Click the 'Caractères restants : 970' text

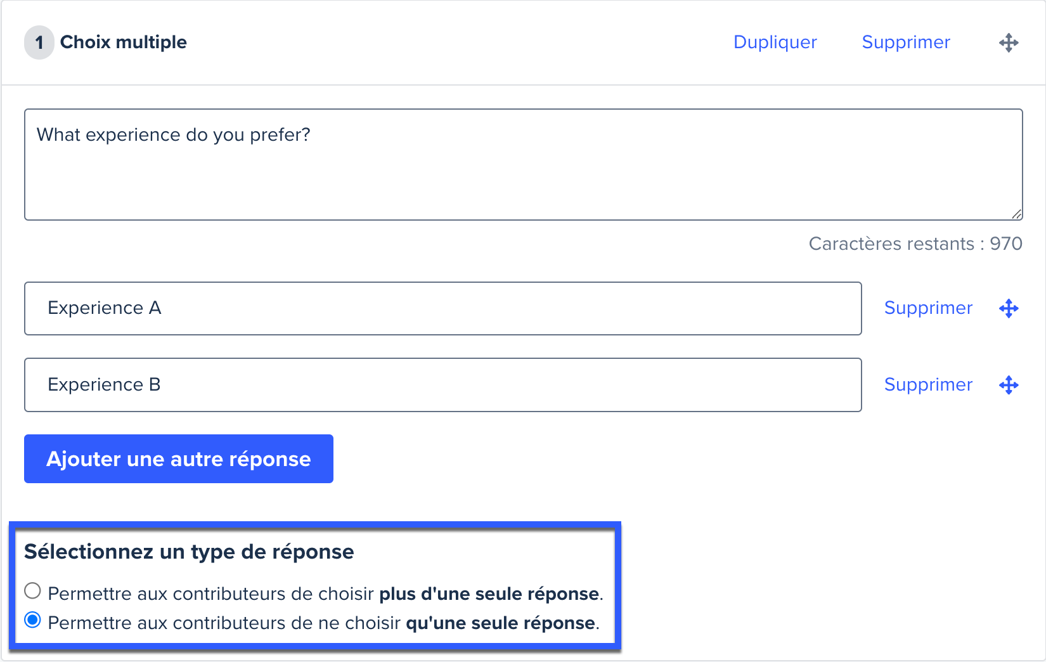tap(915, 243)
